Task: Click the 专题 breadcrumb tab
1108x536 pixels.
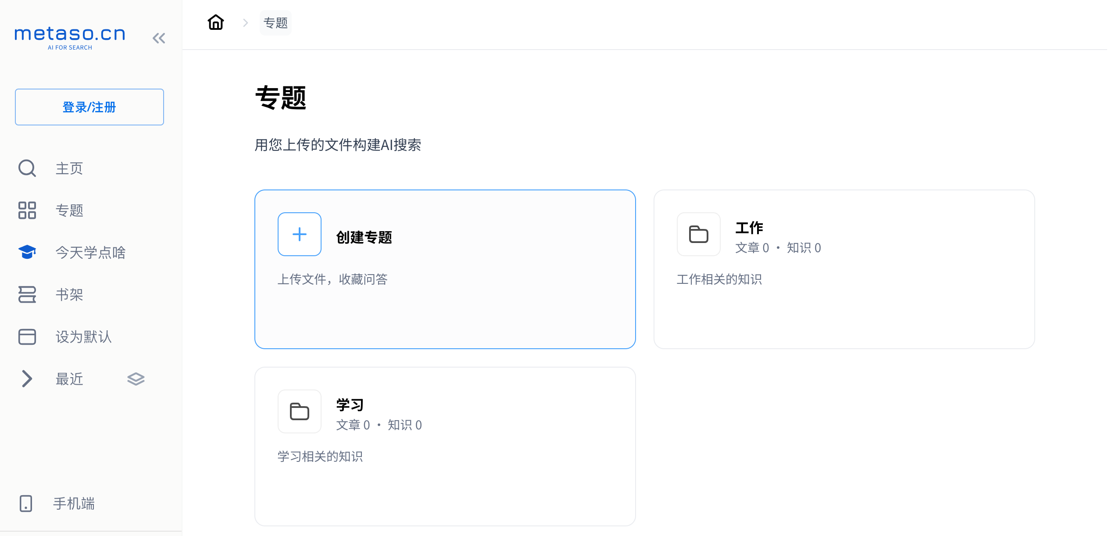Action: click(275, 23)
